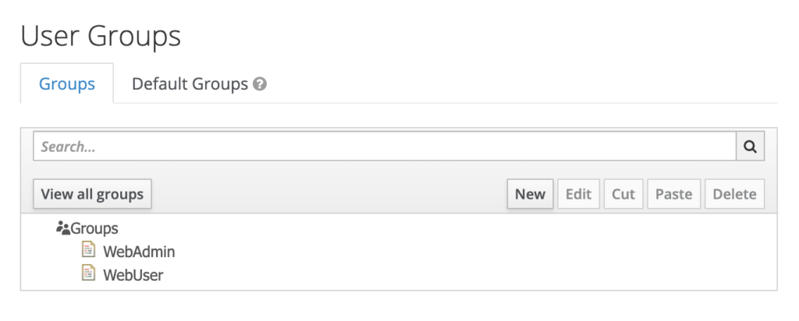Select the WebAdmin group label
Screen dimensions: 799x321
[139, 252]
